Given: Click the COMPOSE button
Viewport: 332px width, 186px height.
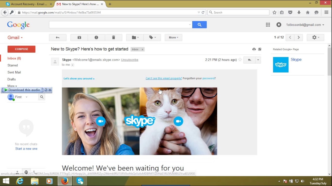Looking at the screenshot, I should click(22, 49).
